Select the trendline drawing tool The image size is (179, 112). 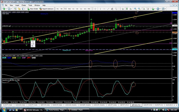coord(108,9)
